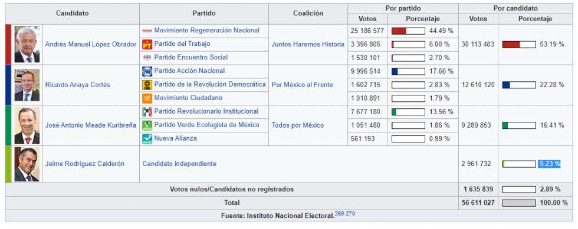Viewport: 578px width, 229px height.
Task: Click the Partido Encuentro Social logo icon
Action: tap(147, 58)
